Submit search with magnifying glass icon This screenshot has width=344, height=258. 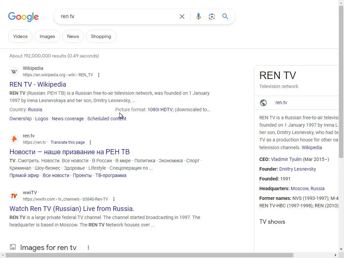(225, 16)
